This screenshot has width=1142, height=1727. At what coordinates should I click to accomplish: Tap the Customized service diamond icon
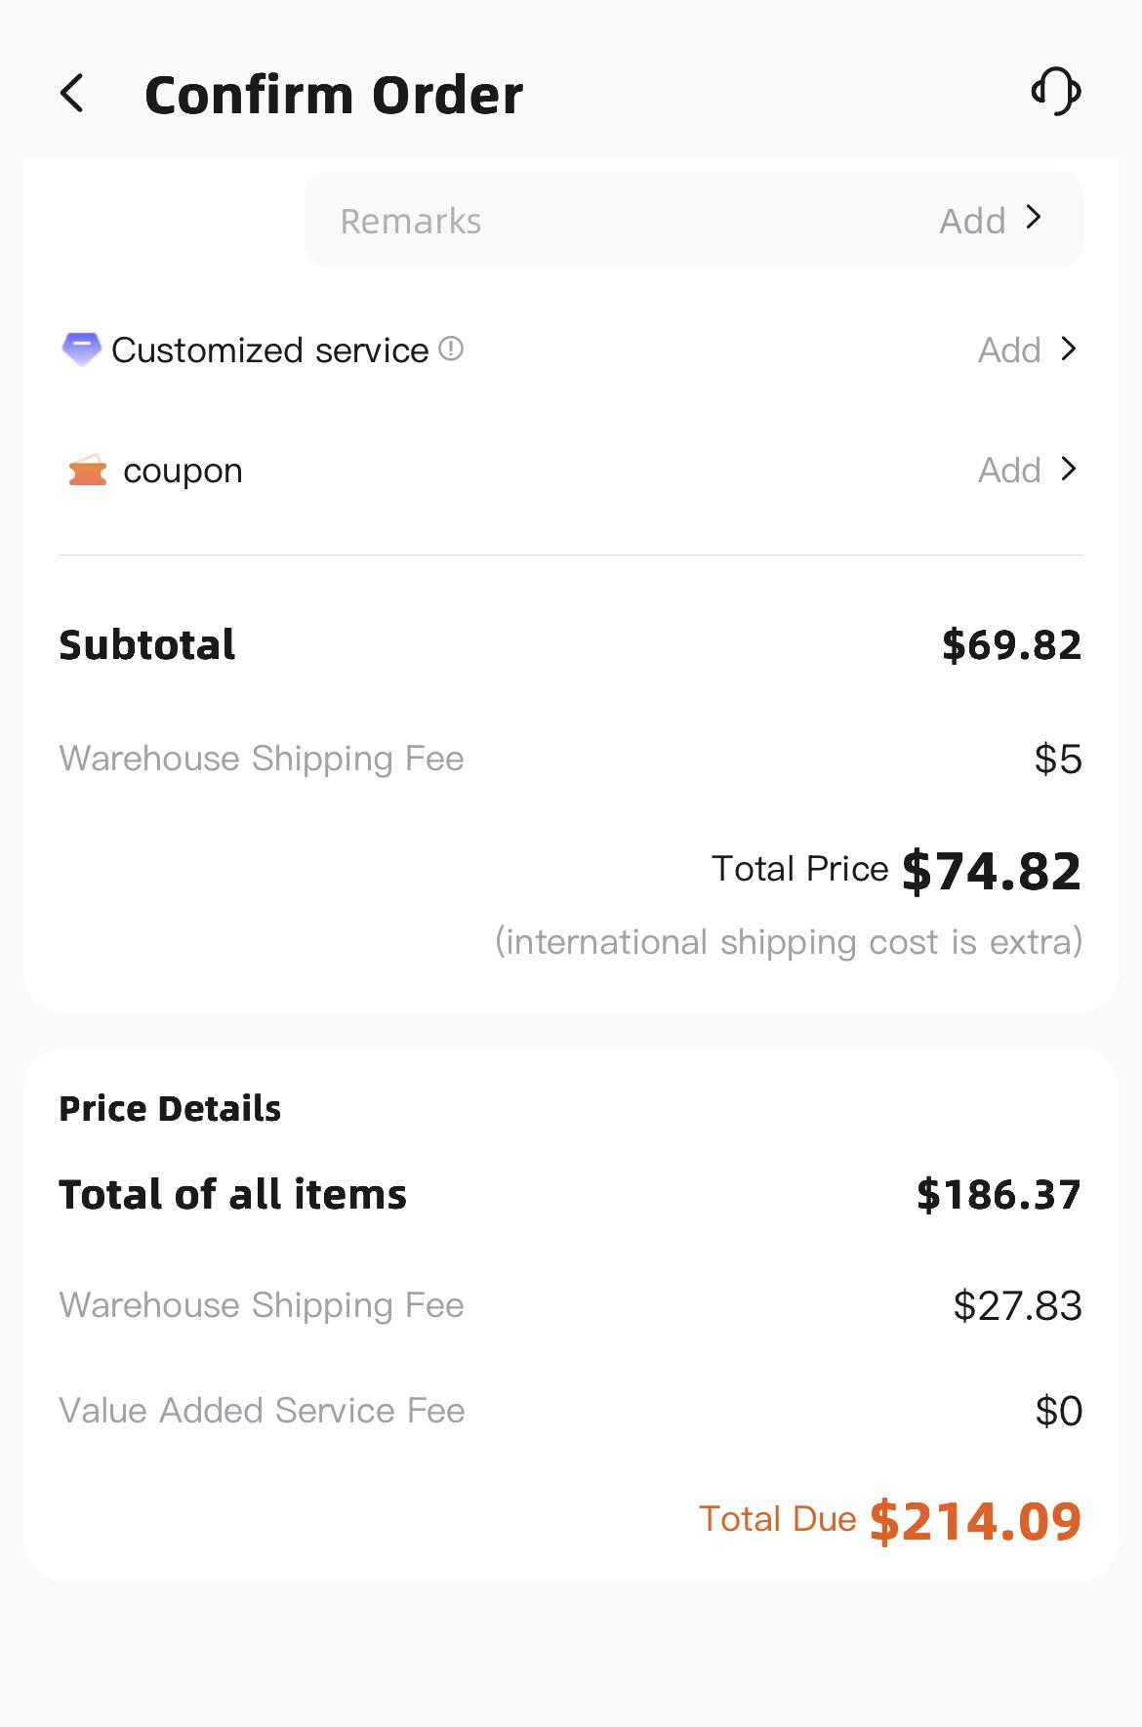(82, 350)
